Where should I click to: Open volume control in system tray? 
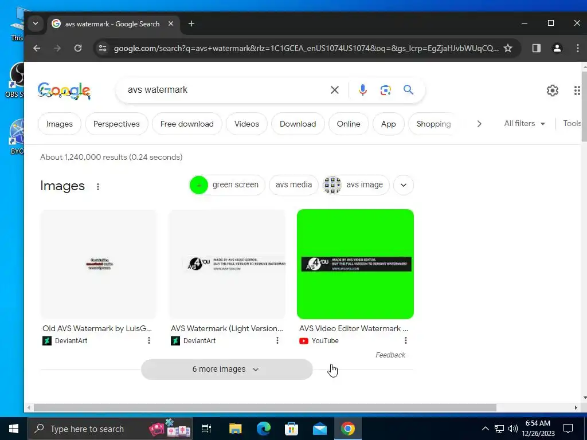[513, 429]
